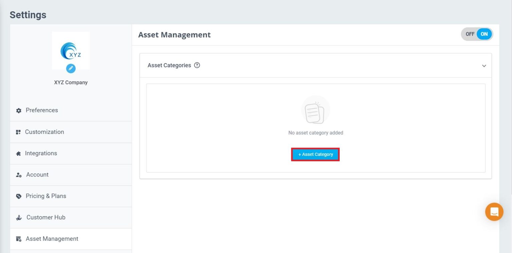Click the chevron next to Asset Categories
This screenshot has width=512, height=253.
point(484,65)
